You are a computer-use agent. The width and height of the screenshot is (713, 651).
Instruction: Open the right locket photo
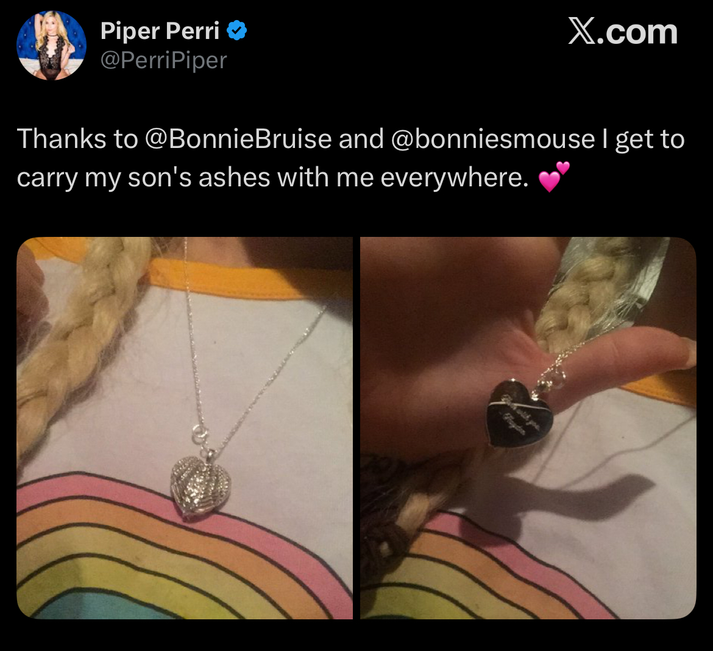(x=528, y=428)
